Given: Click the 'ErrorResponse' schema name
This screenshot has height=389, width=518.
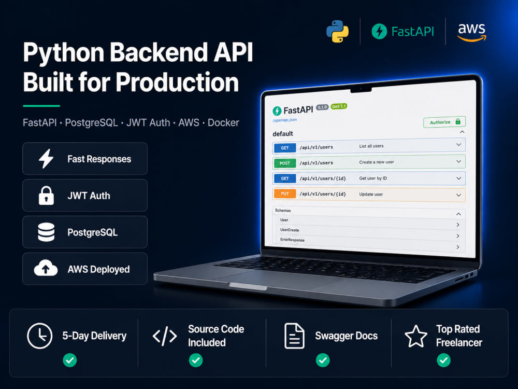Looking at the screenshot, I should (x=292, y=240).
